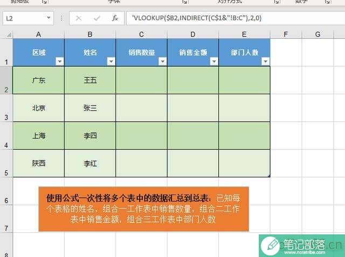Click empty 部门人数 cell for 李四
Screen dimensions: 345x257
[x=244, y=136]
